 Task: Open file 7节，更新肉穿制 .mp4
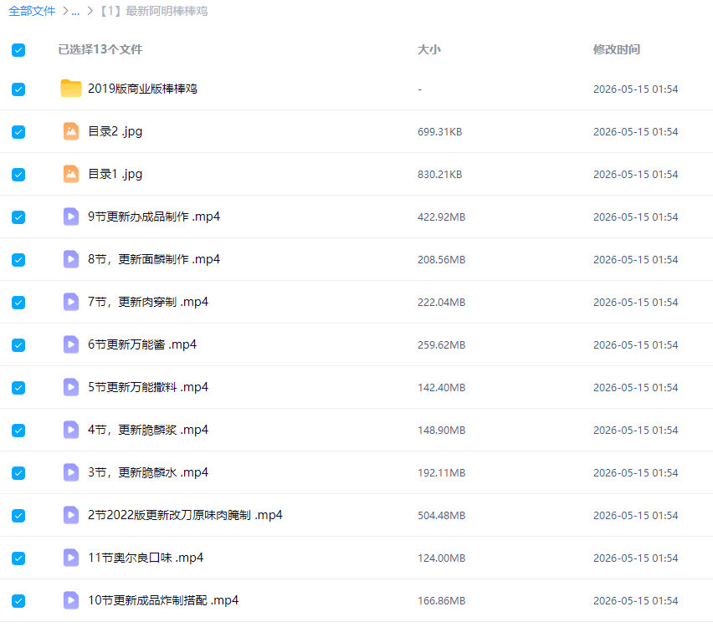pyautogui.click(x=148, y=302)
